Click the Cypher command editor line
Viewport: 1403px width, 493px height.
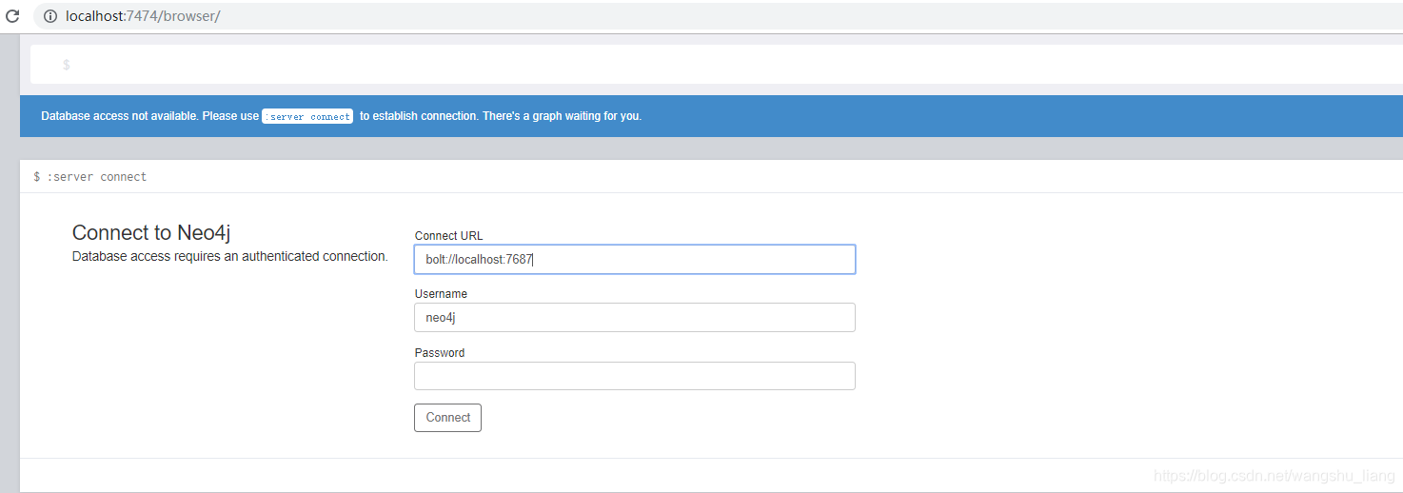point(716,65)
